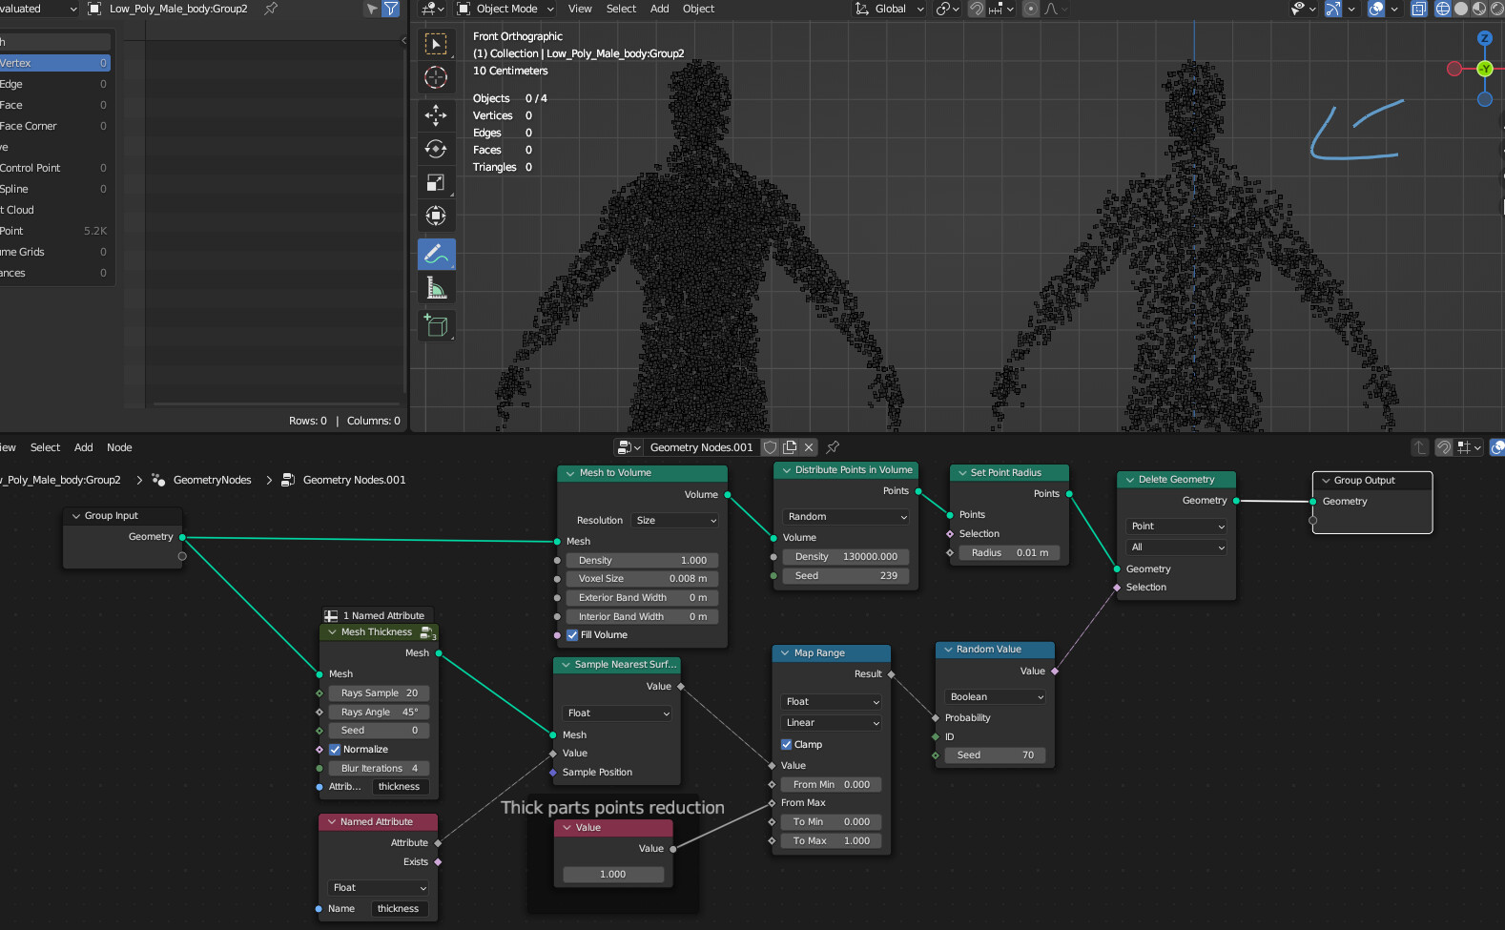Toggle Normalize checkbox in Mesh Thickness
Viewport: 1505px width, 930px height.
click(x=335, y=750)
